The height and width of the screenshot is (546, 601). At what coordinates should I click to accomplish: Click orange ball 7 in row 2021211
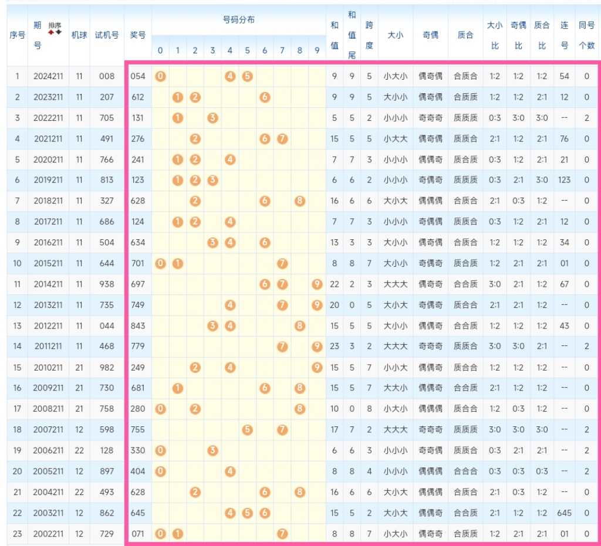click(282, 139)
